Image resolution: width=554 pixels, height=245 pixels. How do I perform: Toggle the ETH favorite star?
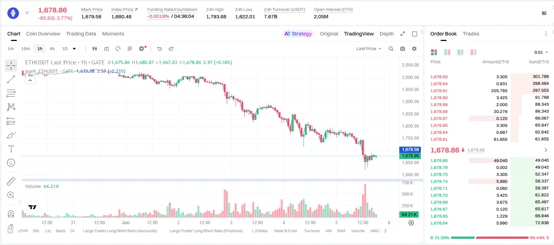tap(27, 13)
